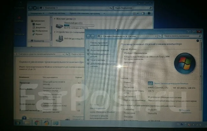Click Удалить или изменить программу toolbar button

pos(85,14)
